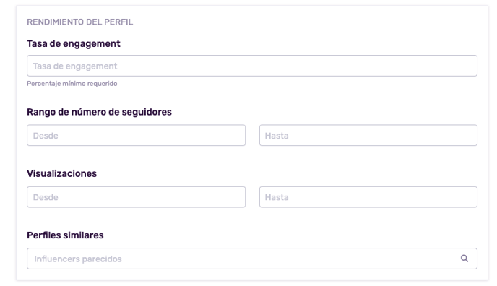This screenshot has height=286, width=497.
Task: Activate the maximum views input
Action: 368,197
